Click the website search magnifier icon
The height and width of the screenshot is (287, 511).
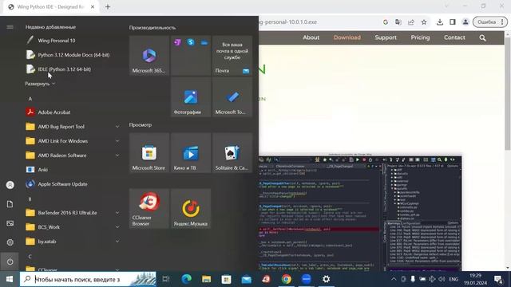pyautogui.click(x=482, y=38)
